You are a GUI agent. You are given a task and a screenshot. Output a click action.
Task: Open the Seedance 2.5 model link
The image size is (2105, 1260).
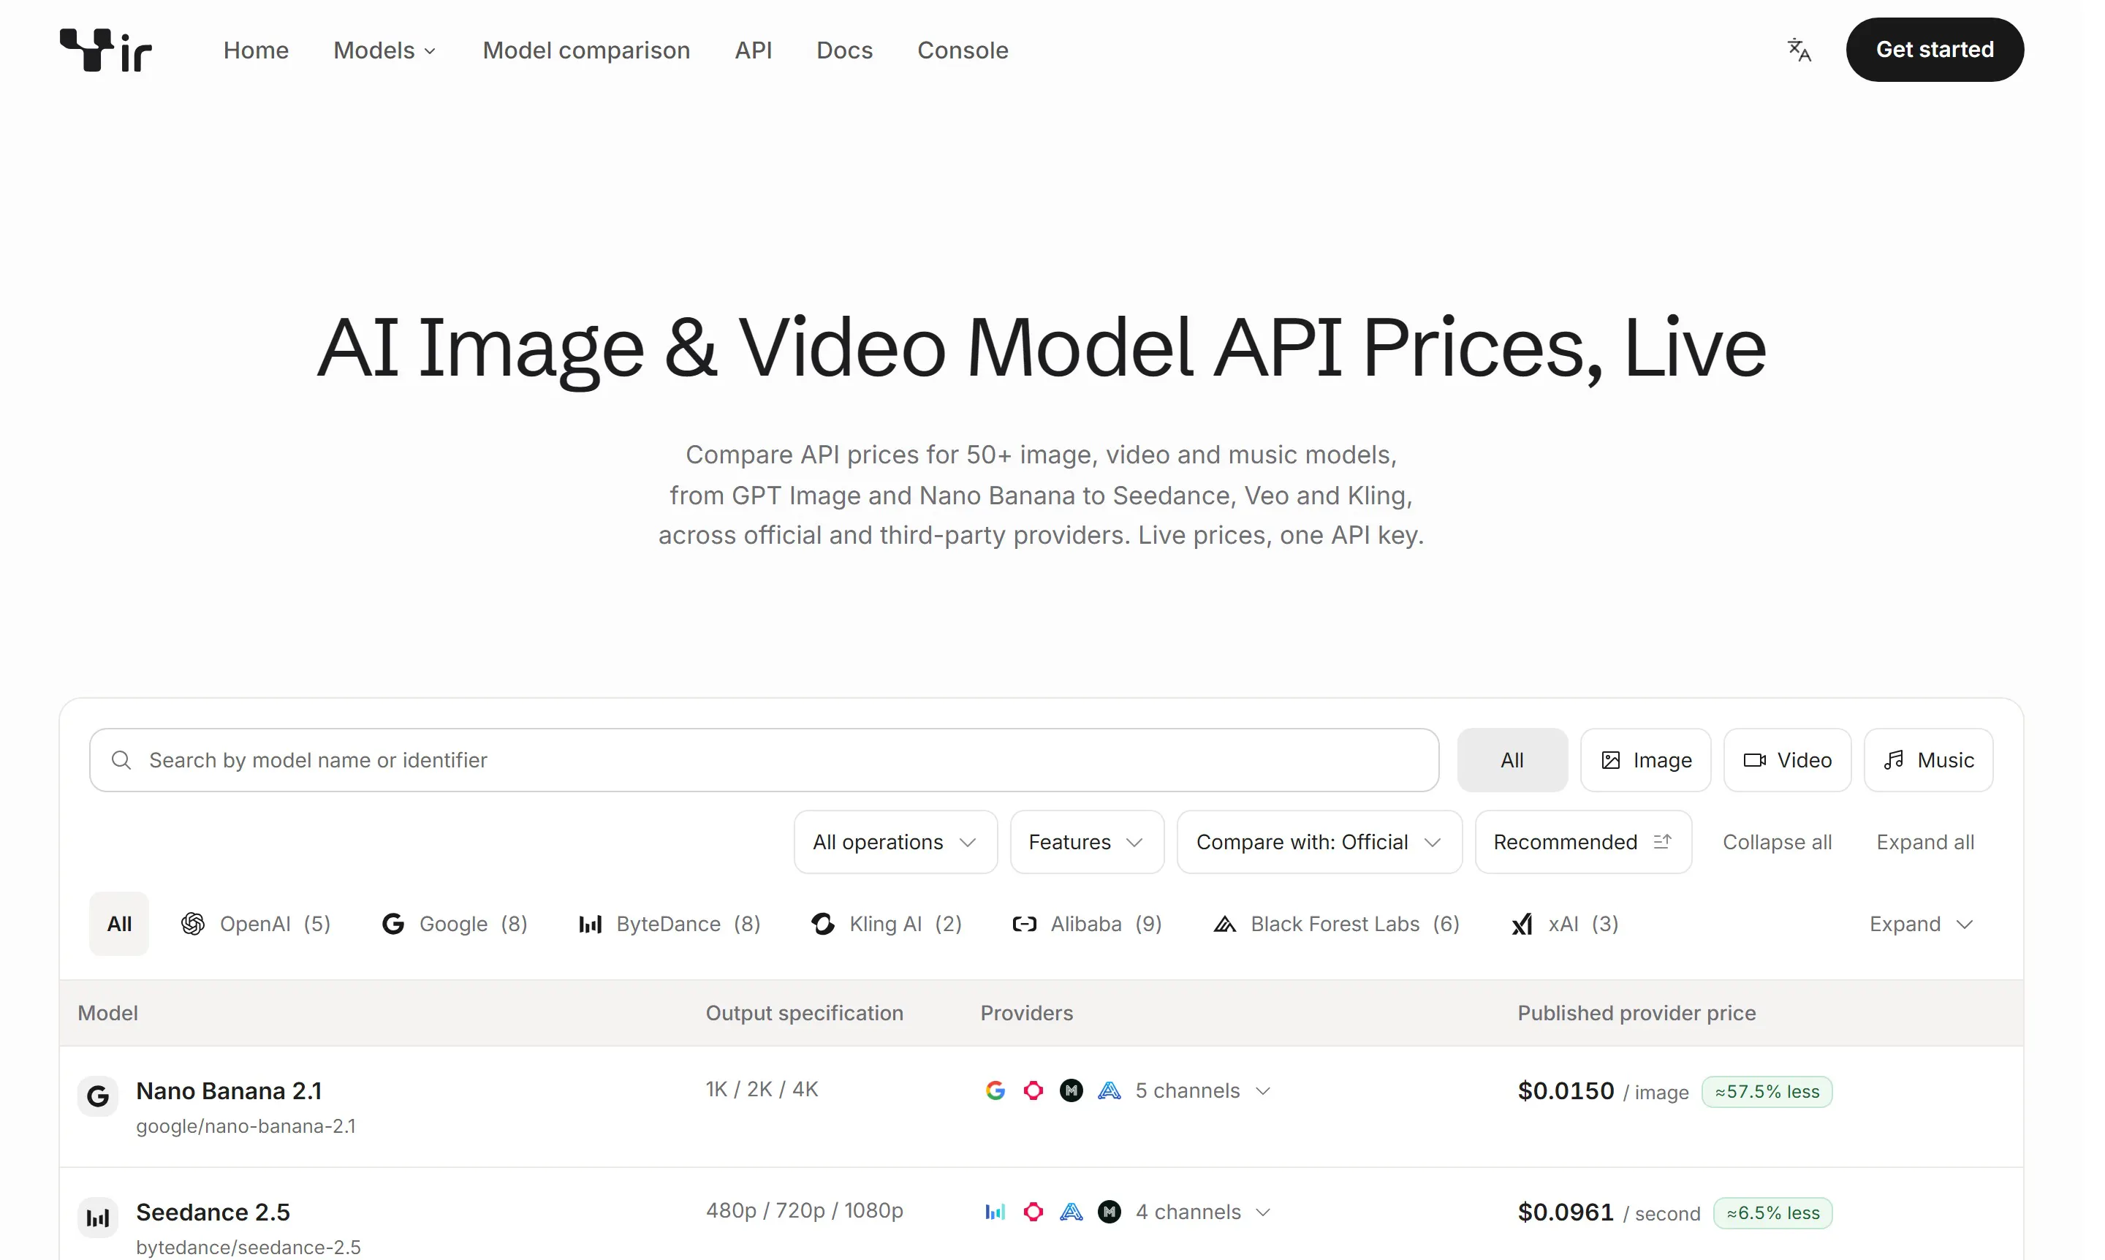click(x=213, y=1212)
